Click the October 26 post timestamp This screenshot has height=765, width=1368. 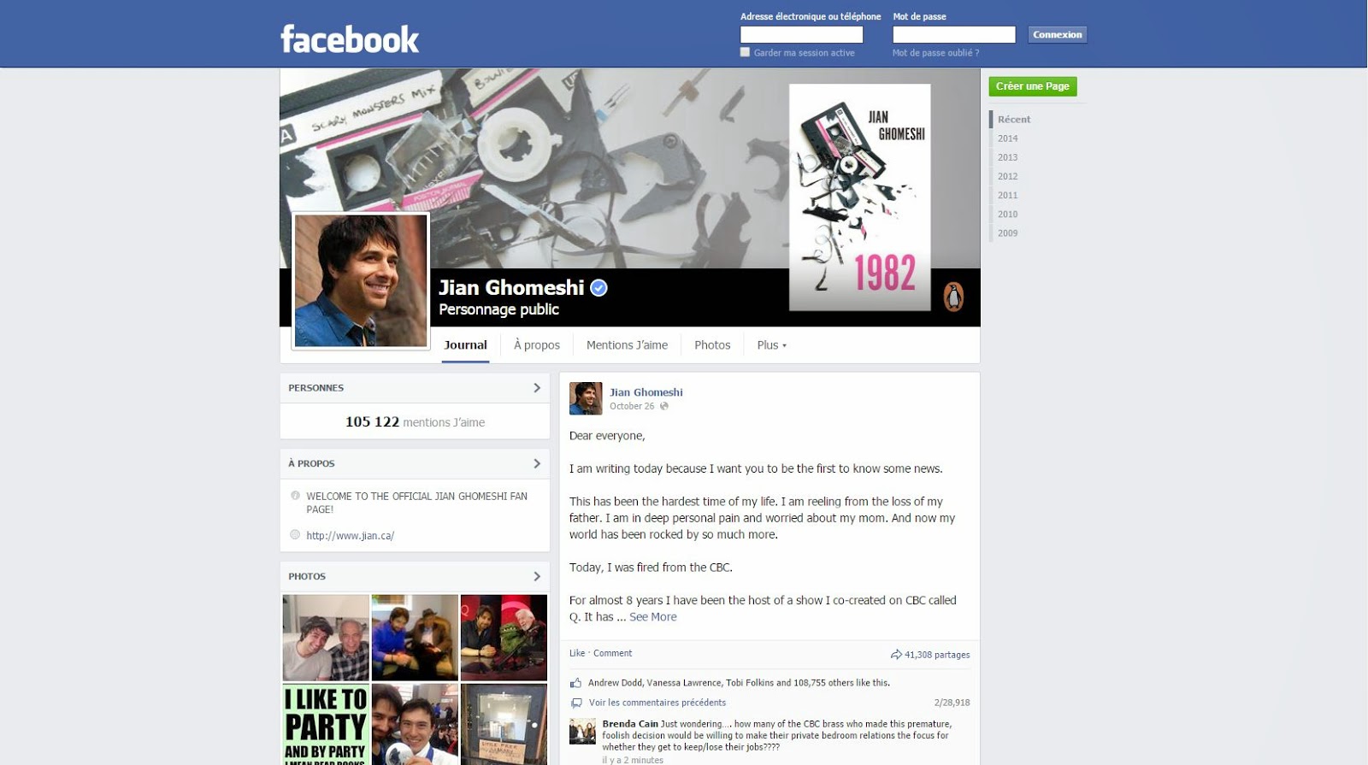click(632, 406)
